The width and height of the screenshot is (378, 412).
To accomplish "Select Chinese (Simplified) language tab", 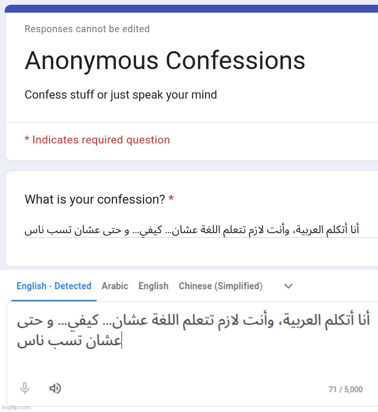I will (x=220, y=286).
